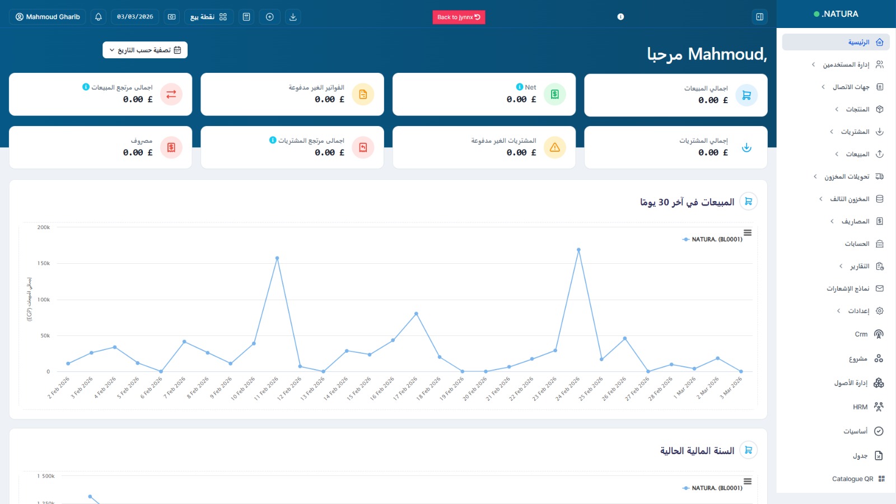The width and height of the screenshot is (896, 504).
Task: Select الرئيسية home menu item
Action: 836,42
